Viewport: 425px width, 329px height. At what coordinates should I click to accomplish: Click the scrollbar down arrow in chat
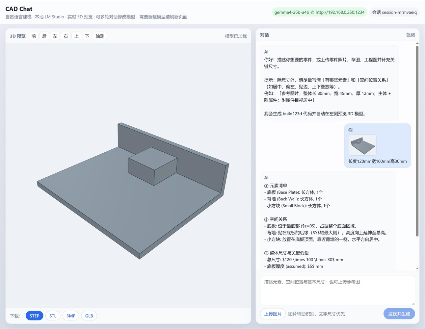[417, 268]
